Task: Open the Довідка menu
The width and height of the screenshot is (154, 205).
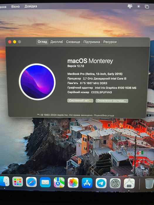Action: (x=31, y=6)
